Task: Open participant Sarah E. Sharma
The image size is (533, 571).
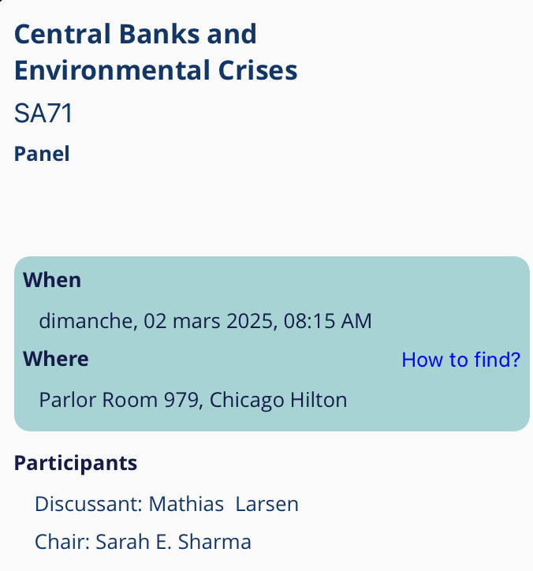Action: [173, 543]
